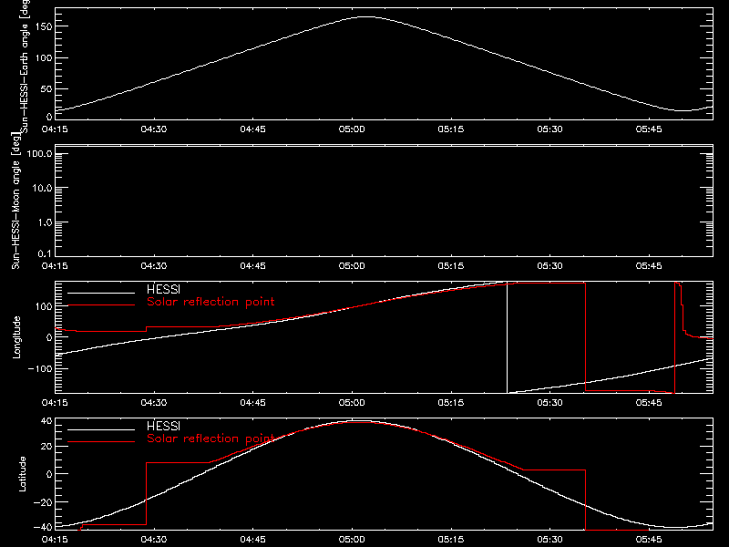Click the -40 tick label on the Latitude plot
The height and width of the screenshot is (547, 729).
tap(43, 527)
